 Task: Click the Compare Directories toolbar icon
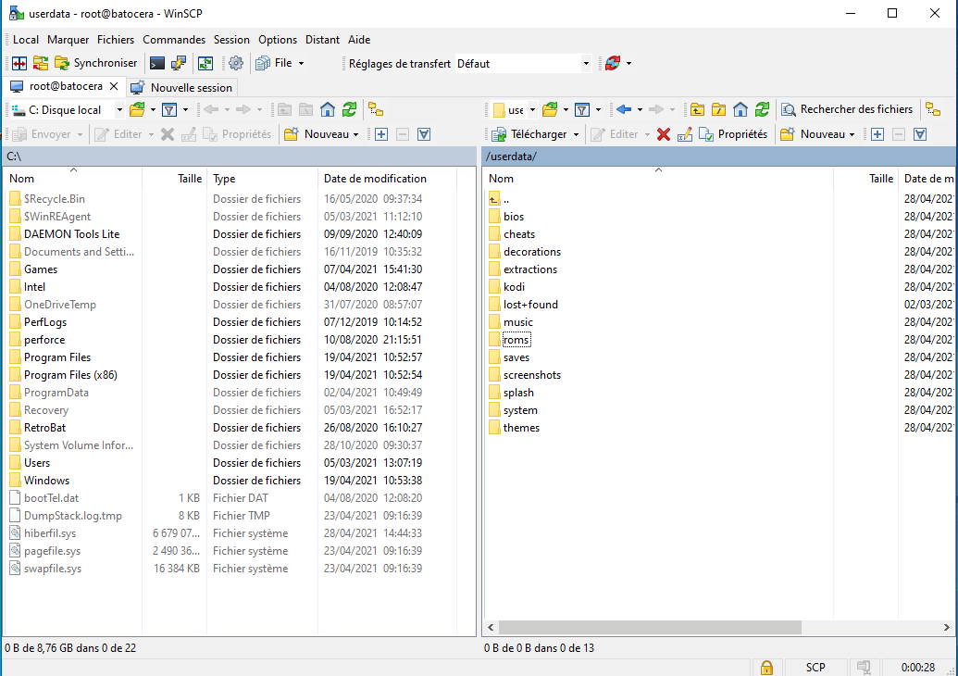pyautogui.click(x=19, y=63)
